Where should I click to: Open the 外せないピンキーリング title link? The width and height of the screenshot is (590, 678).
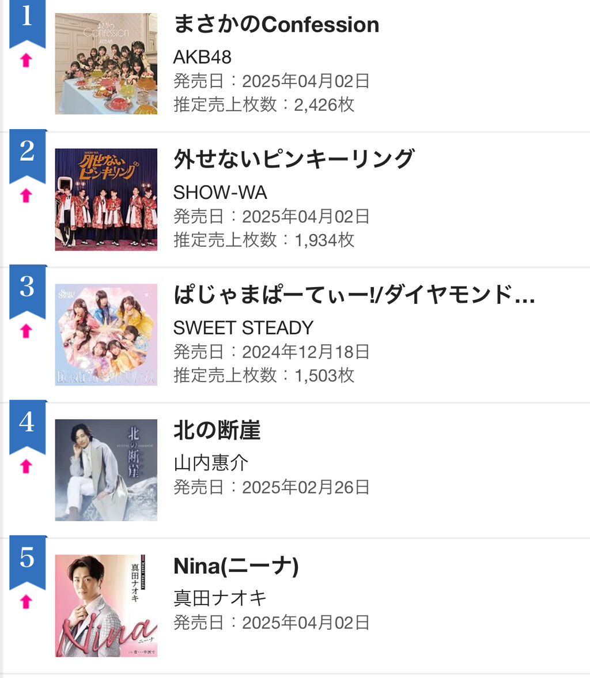point(294,159)
